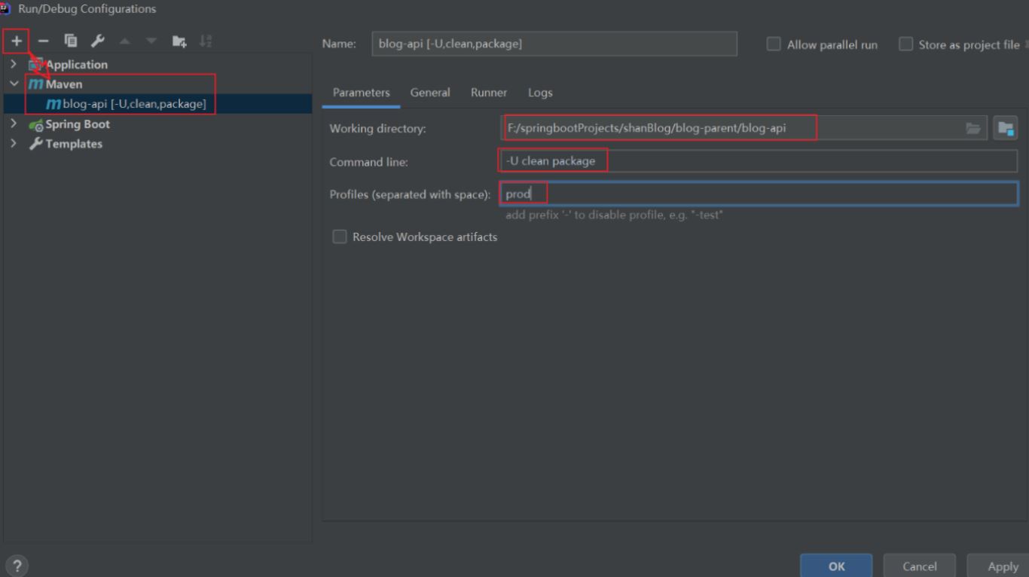Confirm with the OK button
The image size is (1029, 577).
click(836, 566)
